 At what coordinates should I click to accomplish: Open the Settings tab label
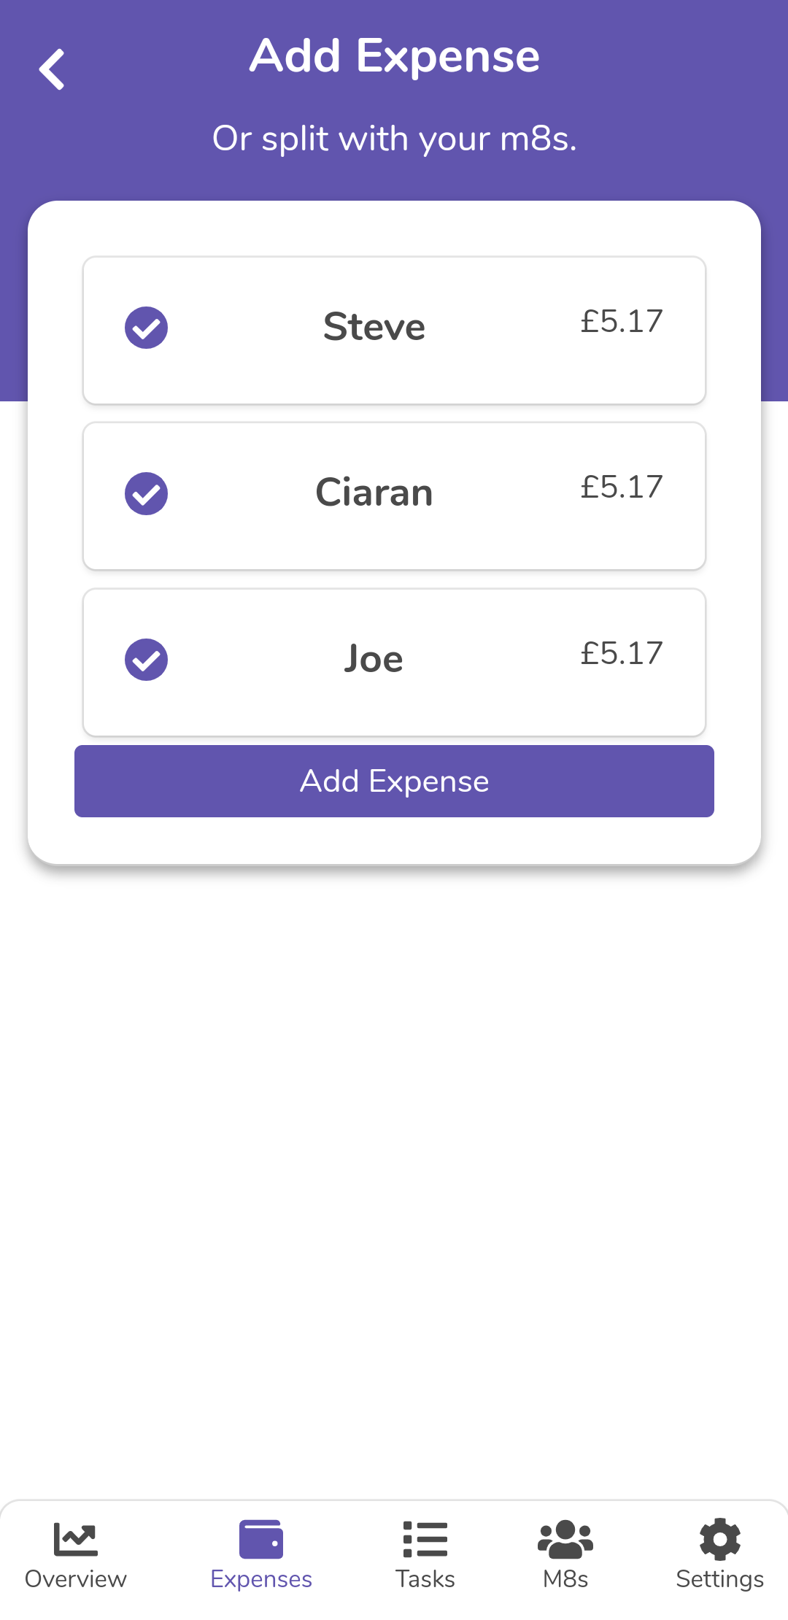point(719,1579)
